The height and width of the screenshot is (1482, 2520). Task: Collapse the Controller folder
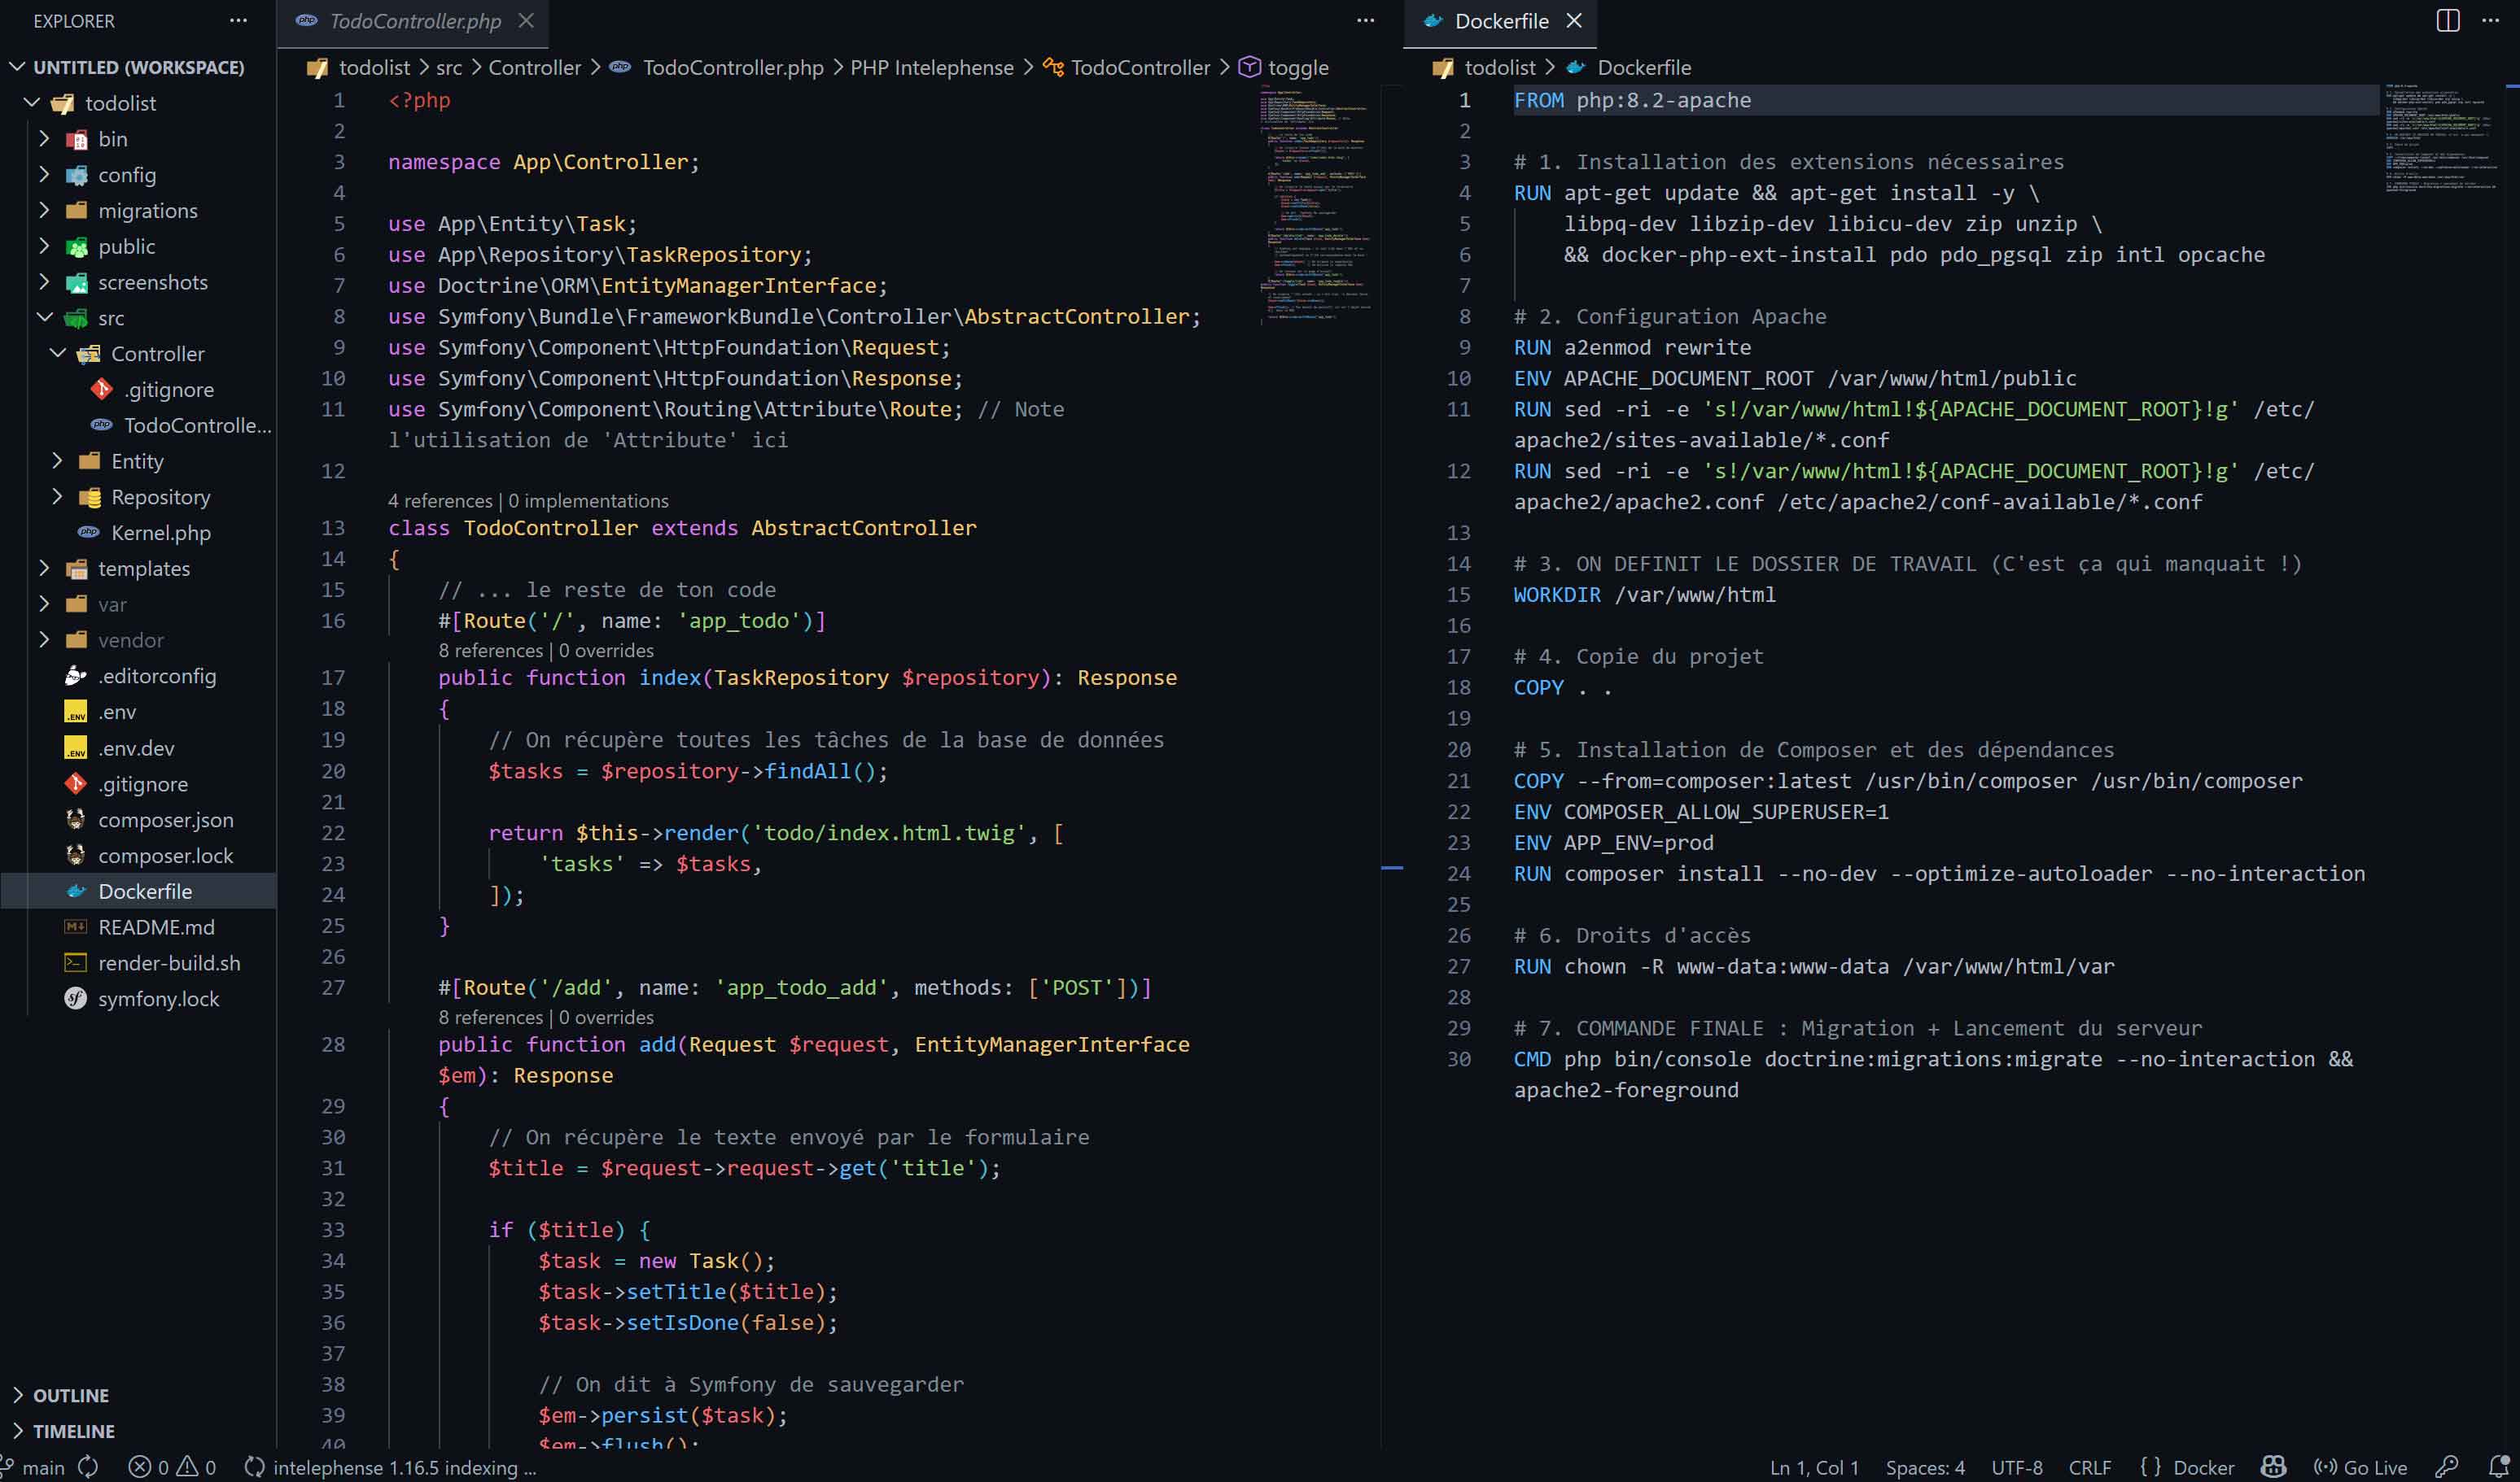57,353
